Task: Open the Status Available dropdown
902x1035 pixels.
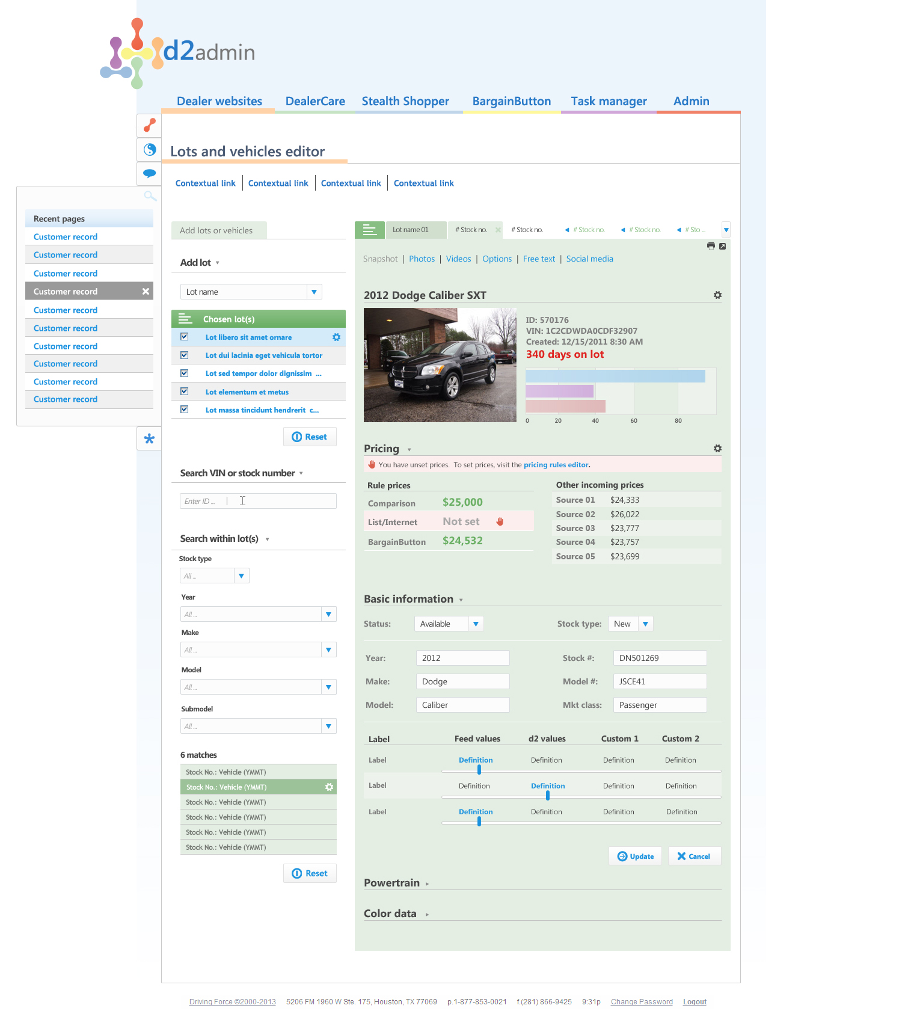Action: [x=476, y=624]
